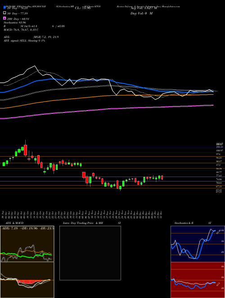Click the 'Day Vol: 0 M' text
Viewport: 225px width, 298px height.
[141, 13]
